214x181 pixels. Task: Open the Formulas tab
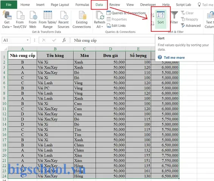click(82, 5)
